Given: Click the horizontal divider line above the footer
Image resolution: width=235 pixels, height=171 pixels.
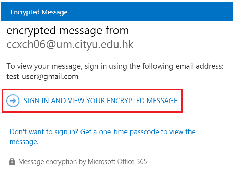Looking at the screenshot, I should [x=117, y=151].
